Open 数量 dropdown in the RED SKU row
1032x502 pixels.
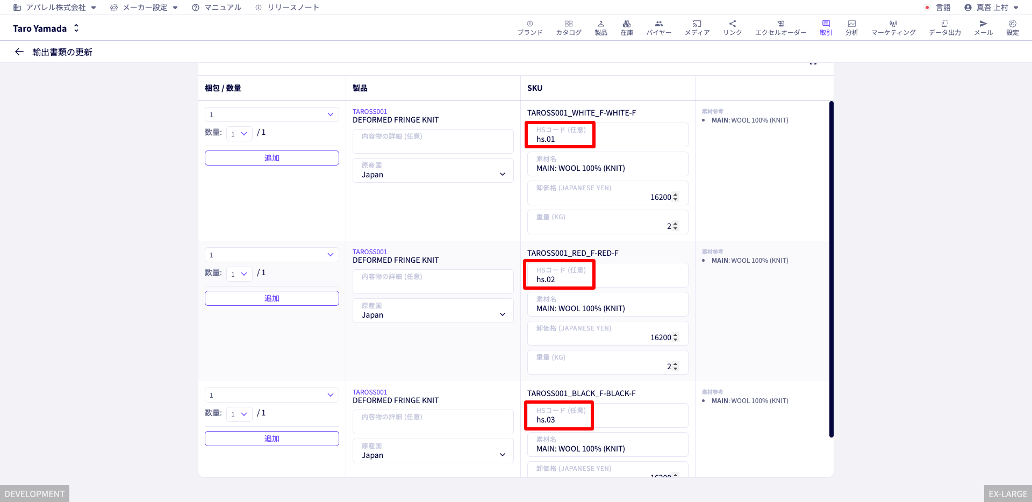point(239,274)
